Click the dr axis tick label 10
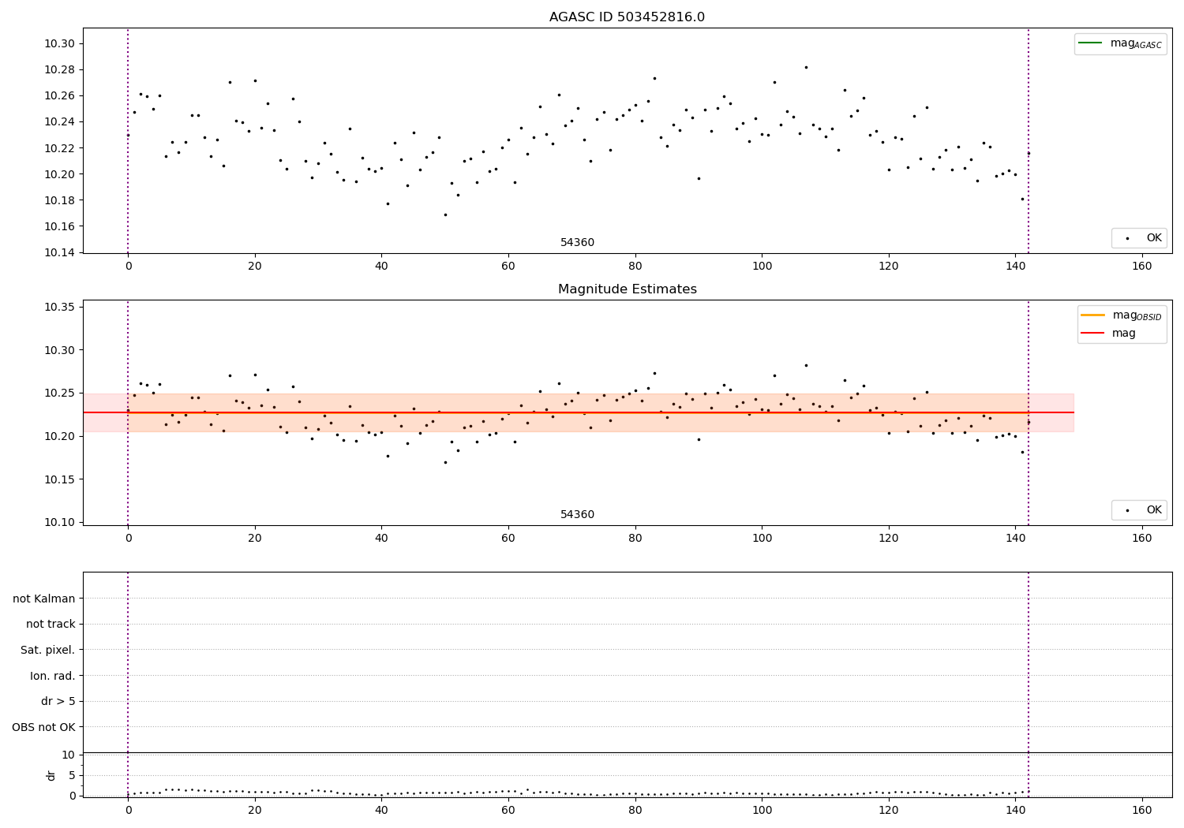 coord(69,755)
